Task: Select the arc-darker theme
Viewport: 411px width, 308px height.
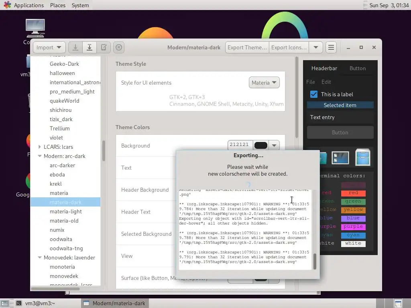Action: pyautogui.click(x=62, y=165)
